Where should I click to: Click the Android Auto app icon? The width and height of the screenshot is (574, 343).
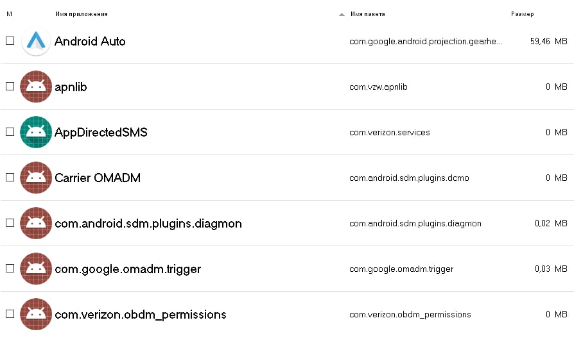(x=36, y=41)
